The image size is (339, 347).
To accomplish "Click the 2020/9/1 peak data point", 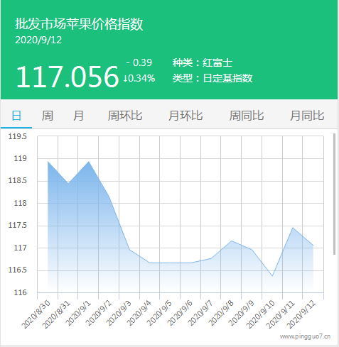I will [89, 162].
